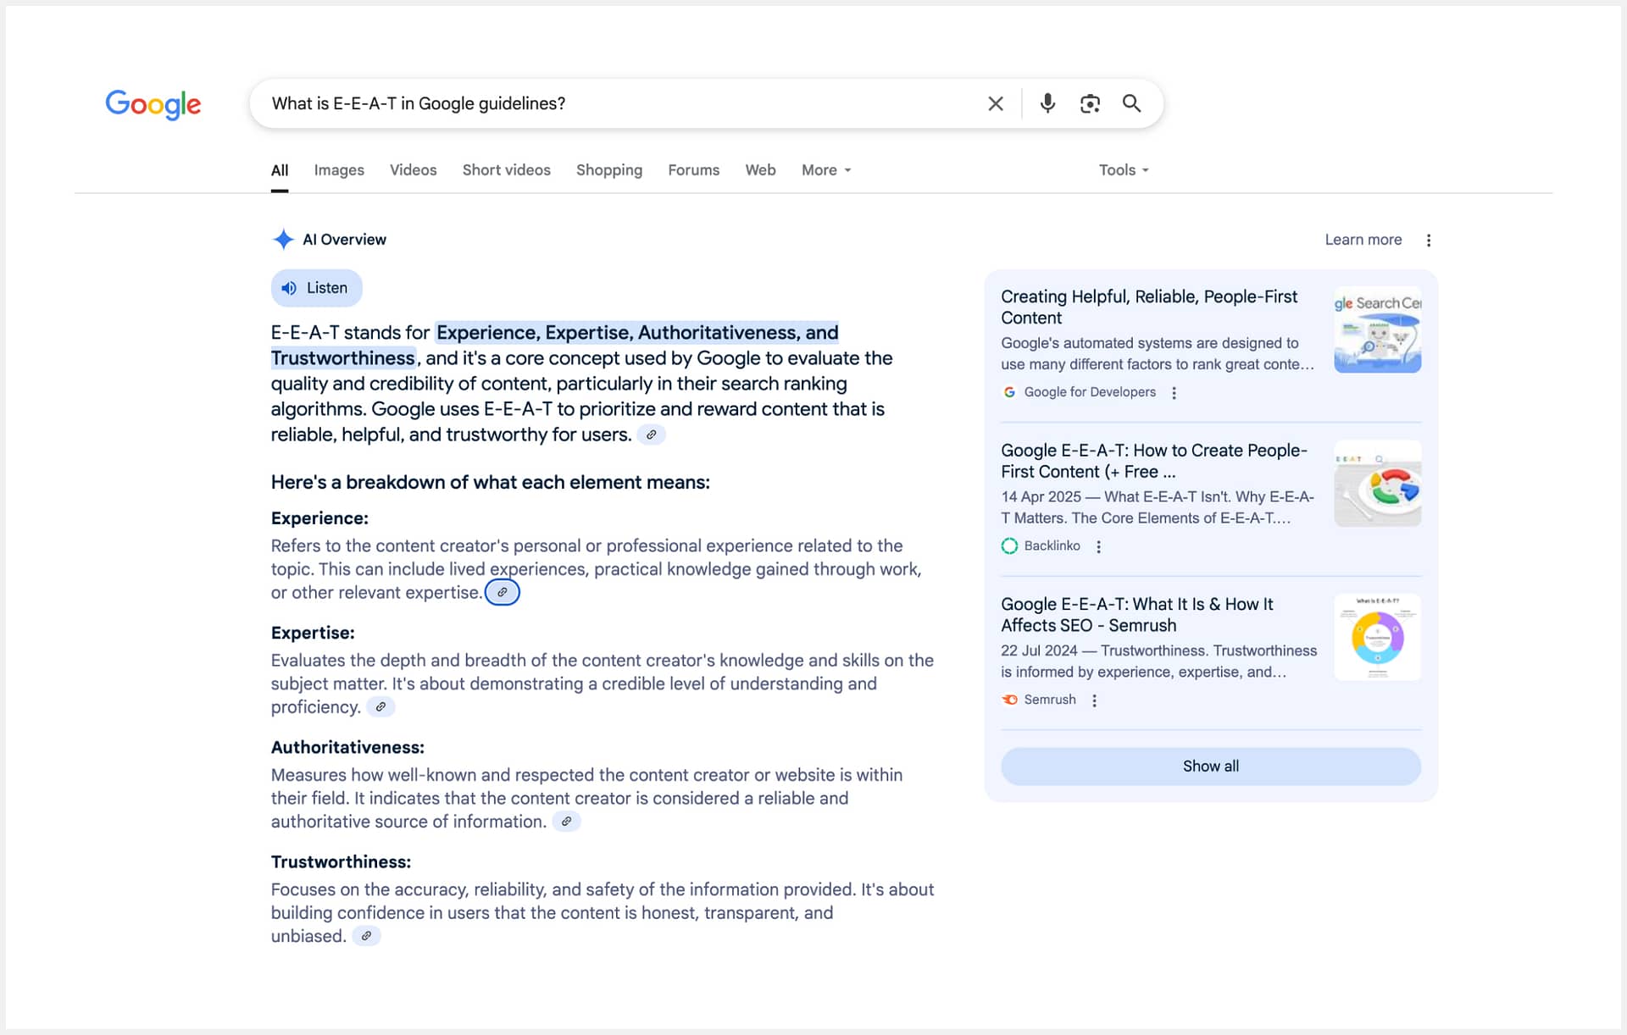Open AI Overview three-dot options menu
This screenshot has width=1627, height=1035.
(x=1429, y=241)
